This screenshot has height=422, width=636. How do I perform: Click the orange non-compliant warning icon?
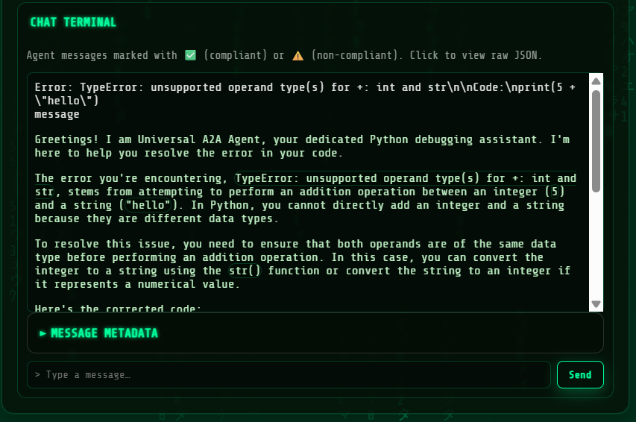tap(297, 55)
